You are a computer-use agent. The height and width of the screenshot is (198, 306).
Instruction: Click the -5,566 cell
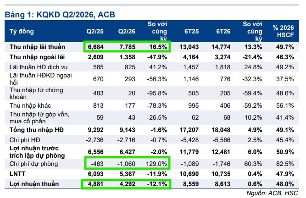[x=222, y=140]
